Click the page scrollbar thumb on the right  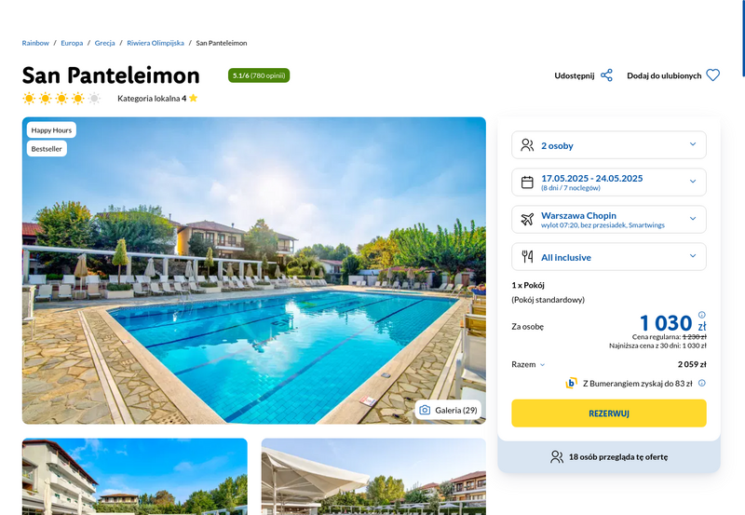point(743,38)
